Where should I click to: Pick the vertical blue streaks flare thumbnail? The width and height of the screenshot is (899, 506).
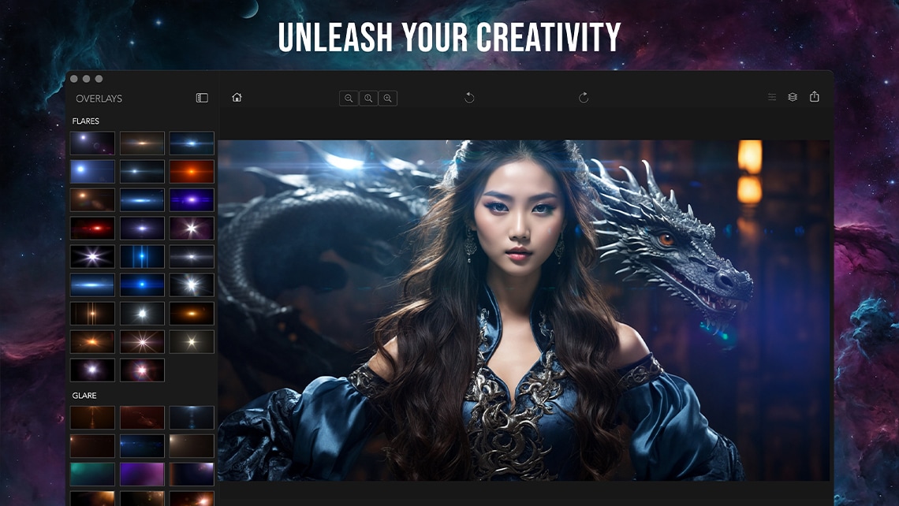pyautogui.click(x=142, y=256)
